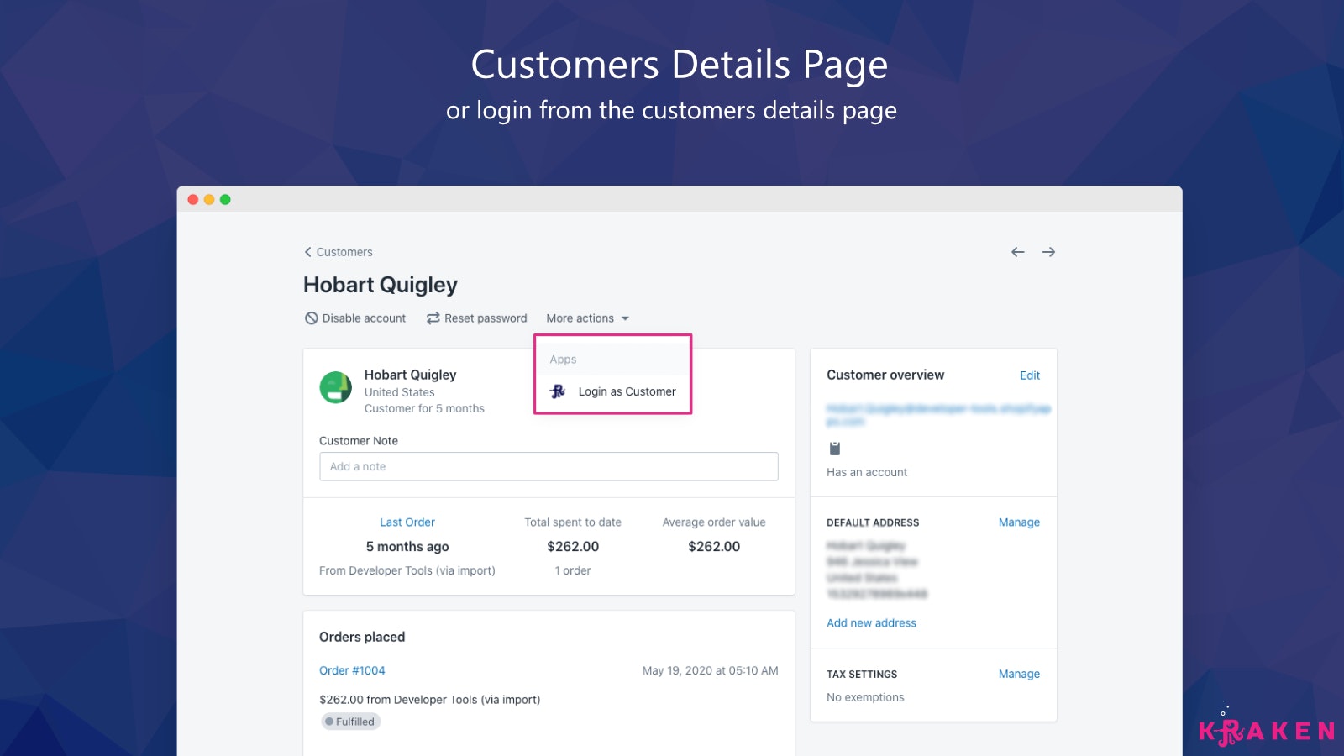Click the Kraken logo in the corner
Image resolution: width=1344 pixels, height=756 pixels.
click(x=1265, y=729)
